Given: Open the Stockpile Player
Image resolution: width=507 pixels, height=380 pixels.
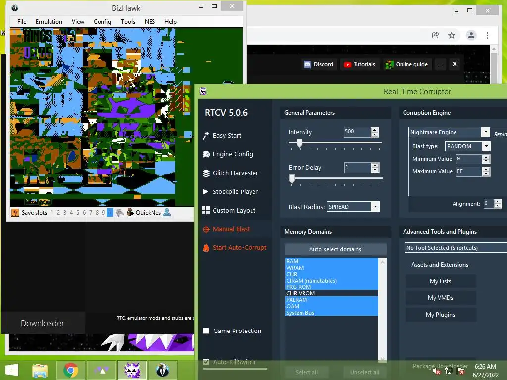Looking at the screenshot, I should pos(230,191).
